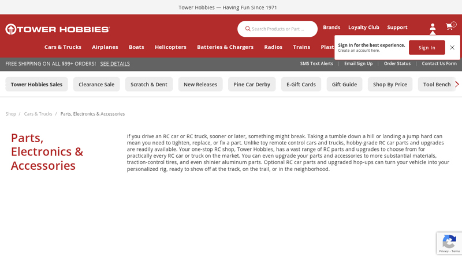Select the Pine Car Derby chip
Viewport: 462px width, 259px height.
251,85
